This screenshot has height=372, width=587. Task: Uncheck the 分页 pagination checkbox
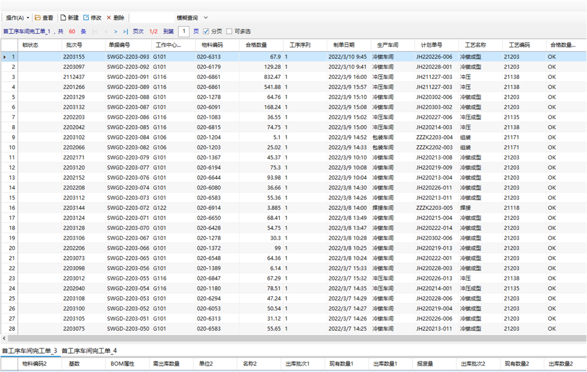click(x=206, y=32)
